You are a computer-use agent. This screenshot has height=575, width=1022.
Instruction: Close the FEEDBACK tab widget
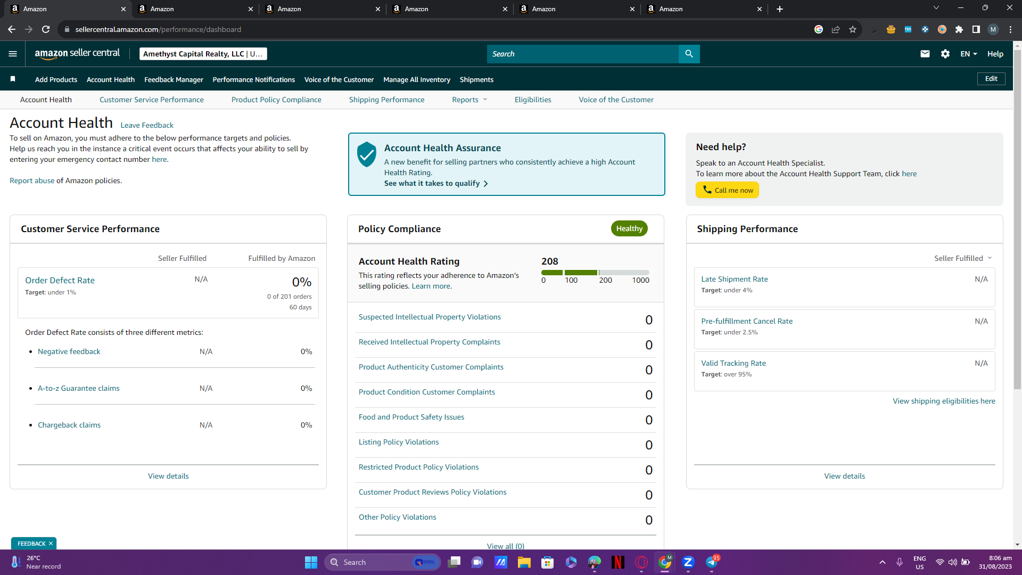coord(51,544)
